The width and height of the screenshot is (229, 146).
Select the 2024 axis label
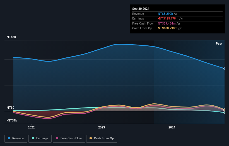172,128
